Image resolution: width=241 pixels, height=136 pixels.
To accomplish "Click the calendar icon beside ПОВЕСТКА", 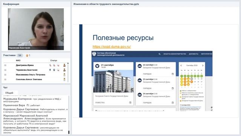I will click(130, 102).
